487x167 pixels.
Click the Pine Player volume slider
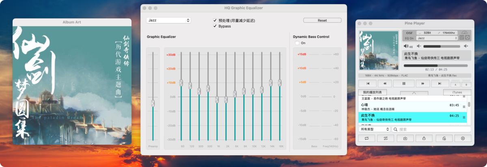[442, 47]
